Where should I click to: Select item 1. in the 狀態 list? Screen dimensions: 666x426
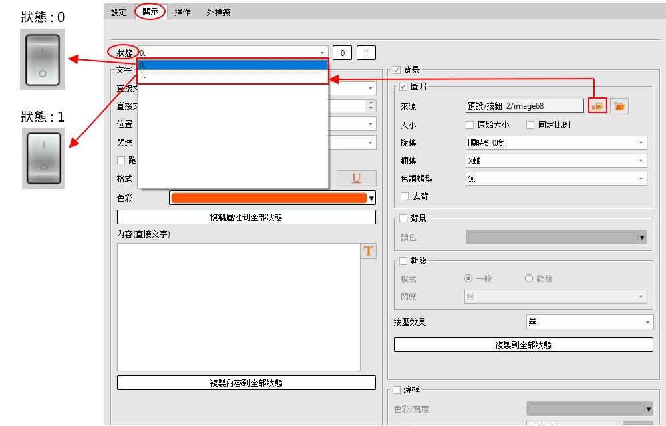click(x=232, y=76)
